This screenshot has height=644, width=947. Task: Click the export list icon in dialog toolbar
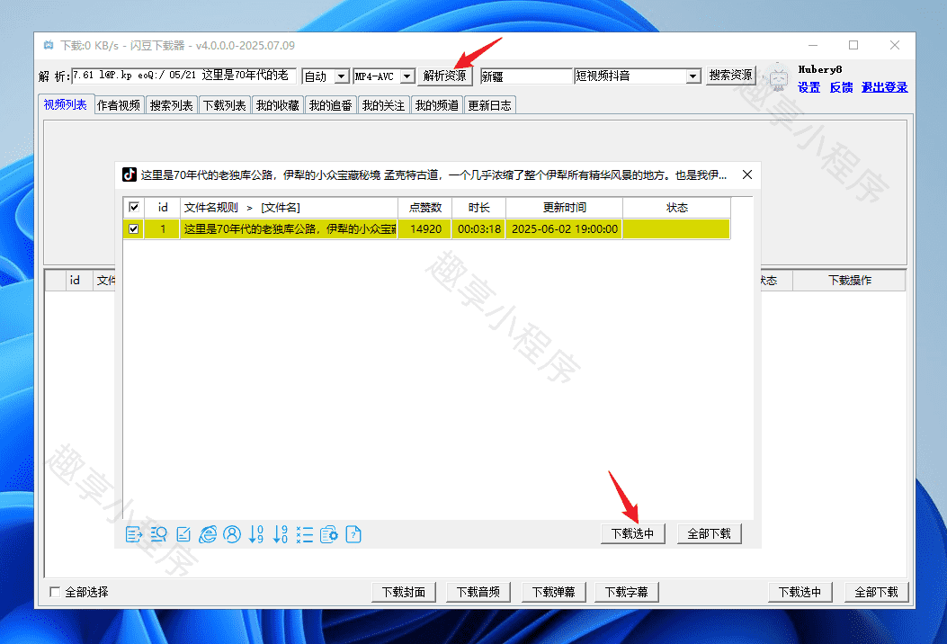tap(134, 534)
